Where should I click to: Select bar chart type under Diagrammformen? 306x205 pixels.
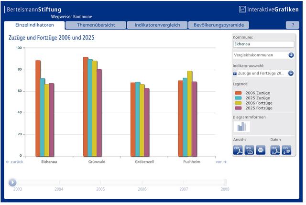pos(241,127)
